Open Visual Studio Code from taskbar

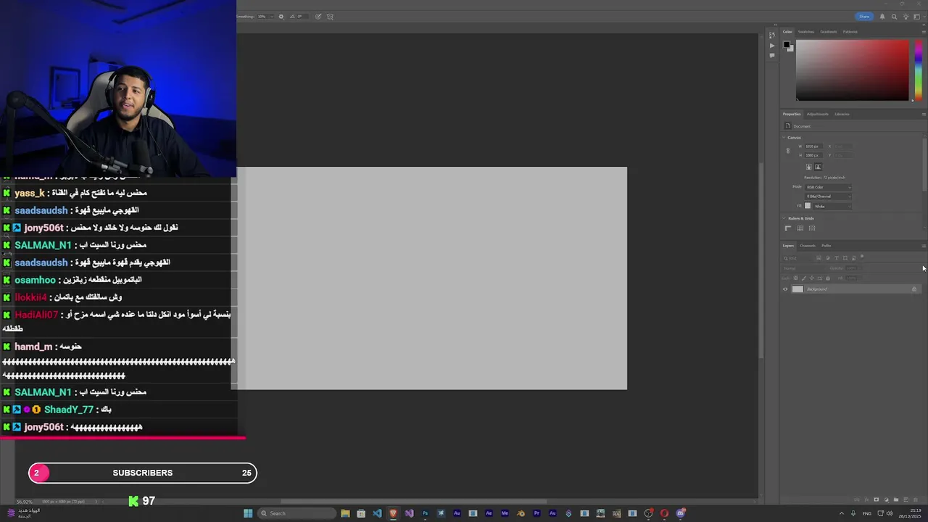point(377,513)
